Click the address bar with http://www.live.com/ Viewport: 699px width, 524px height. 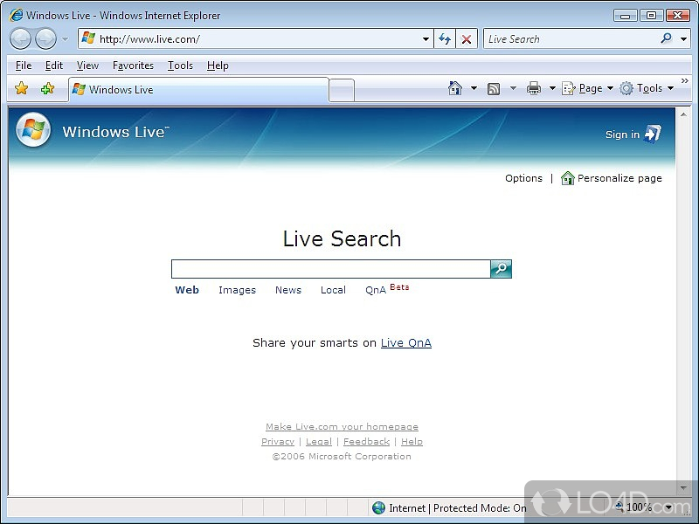250,38
